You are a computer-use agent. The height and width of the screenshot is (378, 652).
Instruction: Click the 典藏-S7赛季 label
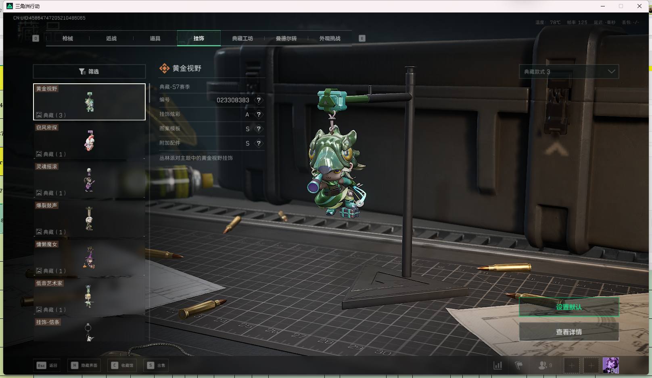point(175,87)
